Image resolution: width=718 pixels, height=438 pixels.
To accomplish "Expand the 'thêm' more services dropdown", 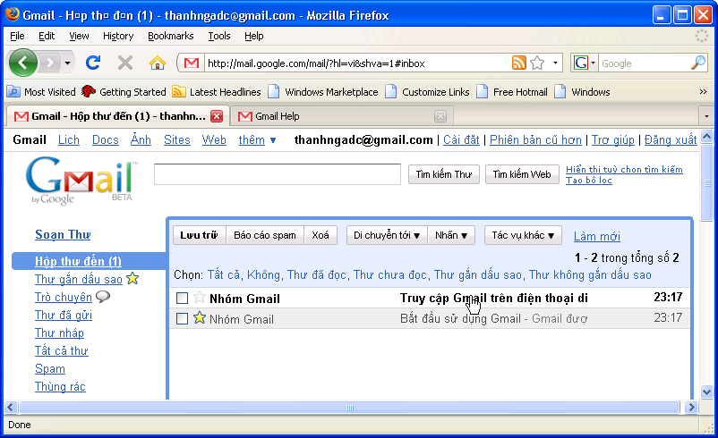I will coord(257,140).
